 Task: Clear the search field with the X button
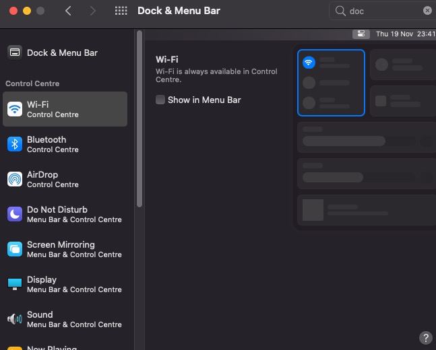tap(427, 11)
